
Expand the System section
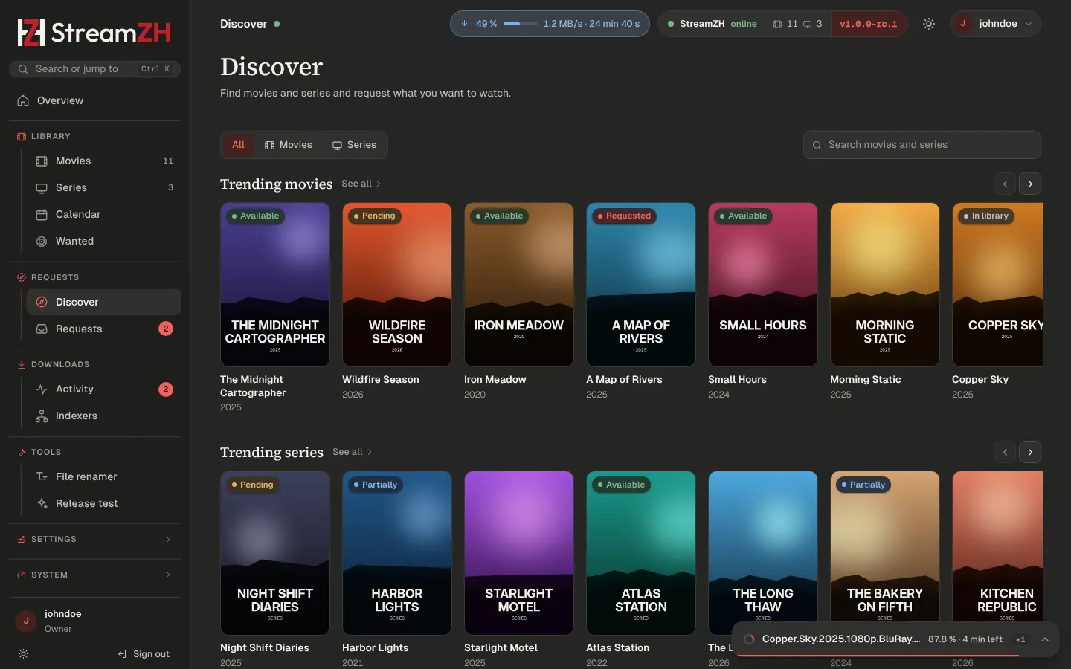tap(94, 575)
